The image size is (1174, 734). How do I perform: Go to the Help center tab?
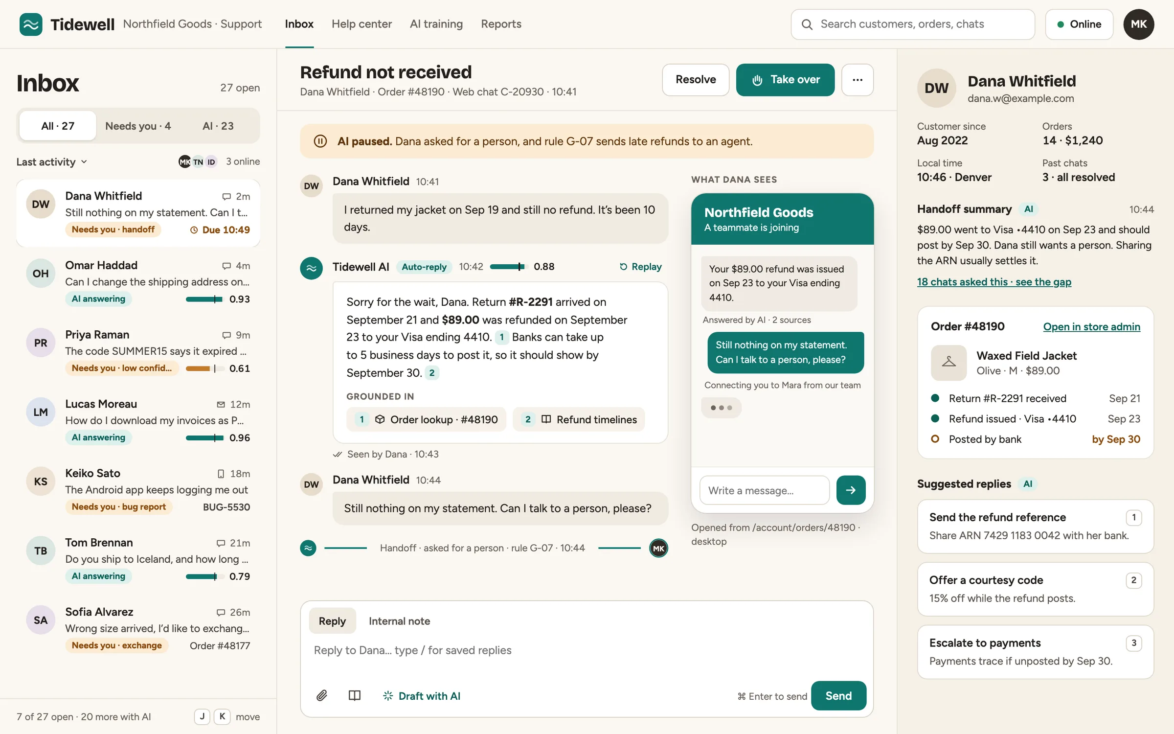361,24
